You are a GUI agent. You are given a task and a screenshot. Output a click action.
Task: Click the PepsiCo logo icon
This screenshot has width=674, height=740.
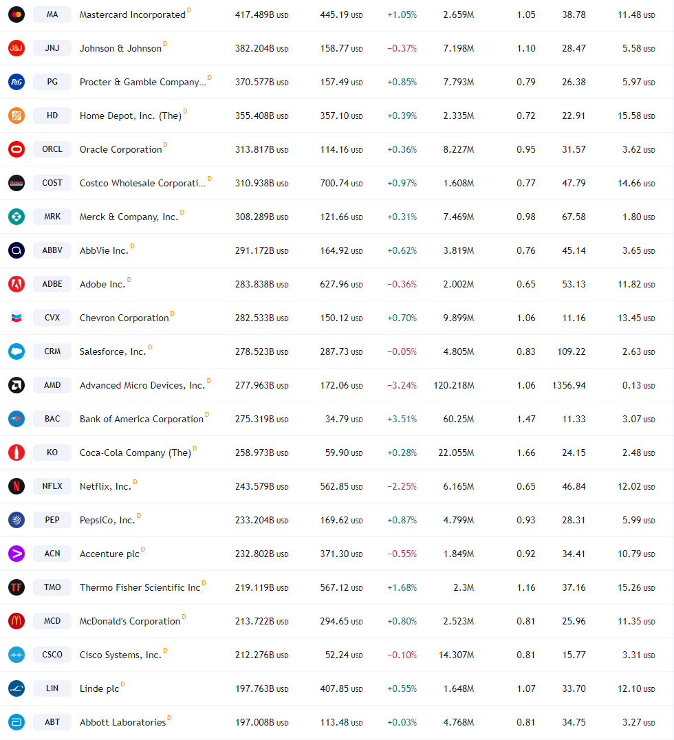click(17, 520)
